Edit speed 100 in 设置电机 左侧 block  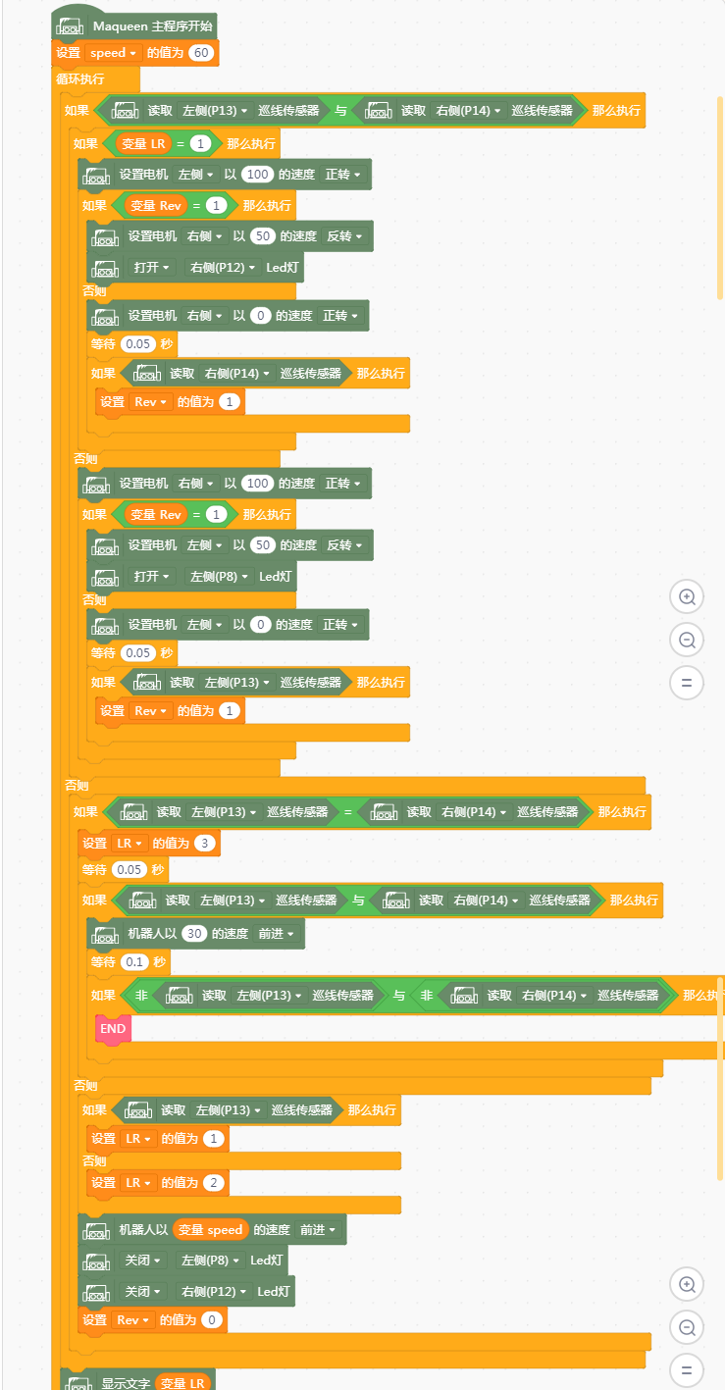[257, 176]
